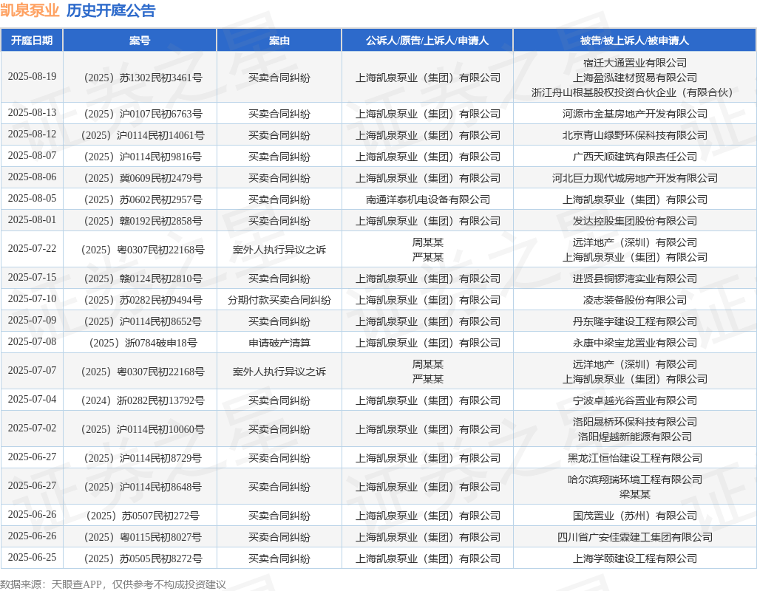Select case number (2025)赣0124民初2810号
This screenshot has width=757, height=591.
(143, 279)
